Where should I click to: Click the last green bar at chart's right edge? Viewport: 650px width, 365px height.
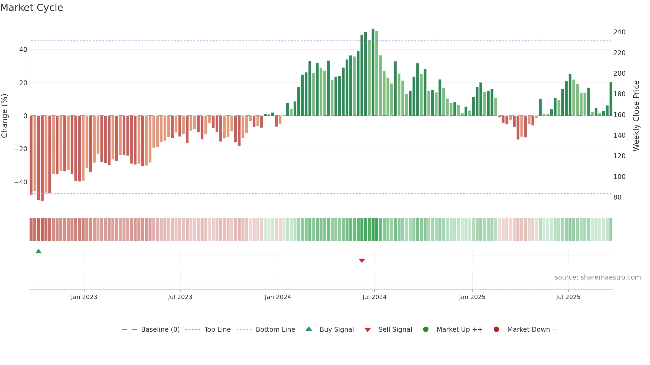click(x=611, y=99)
